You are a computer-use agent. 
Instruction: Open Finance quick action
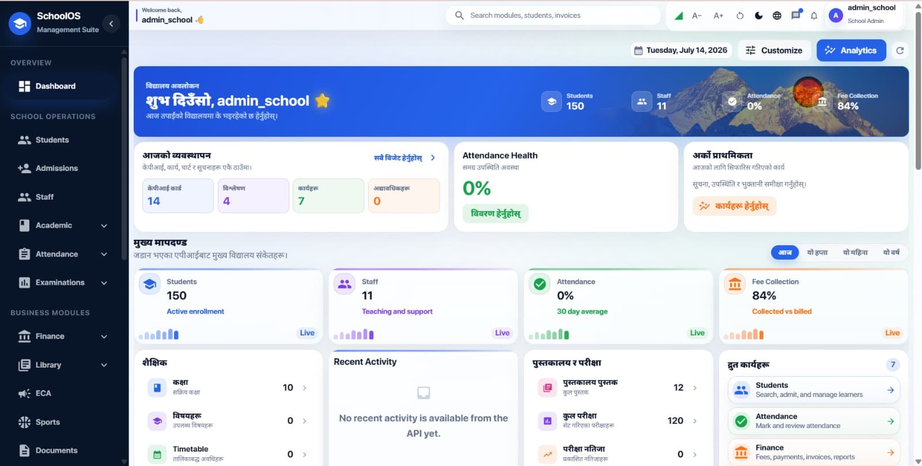pos(814,452)
